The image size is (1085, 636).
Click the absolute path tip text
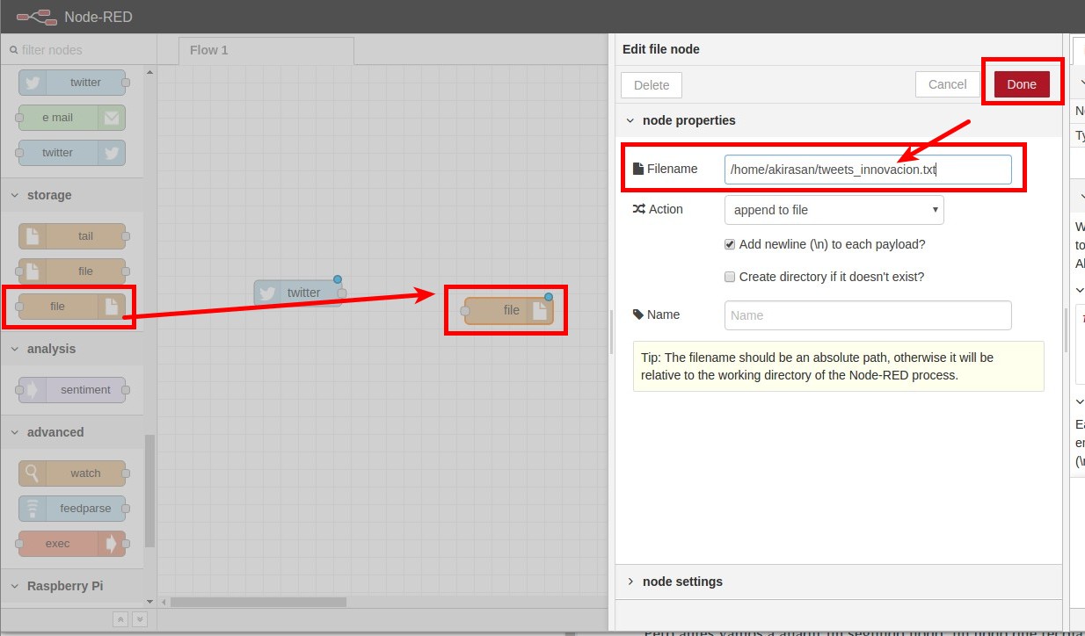[838, 366]
